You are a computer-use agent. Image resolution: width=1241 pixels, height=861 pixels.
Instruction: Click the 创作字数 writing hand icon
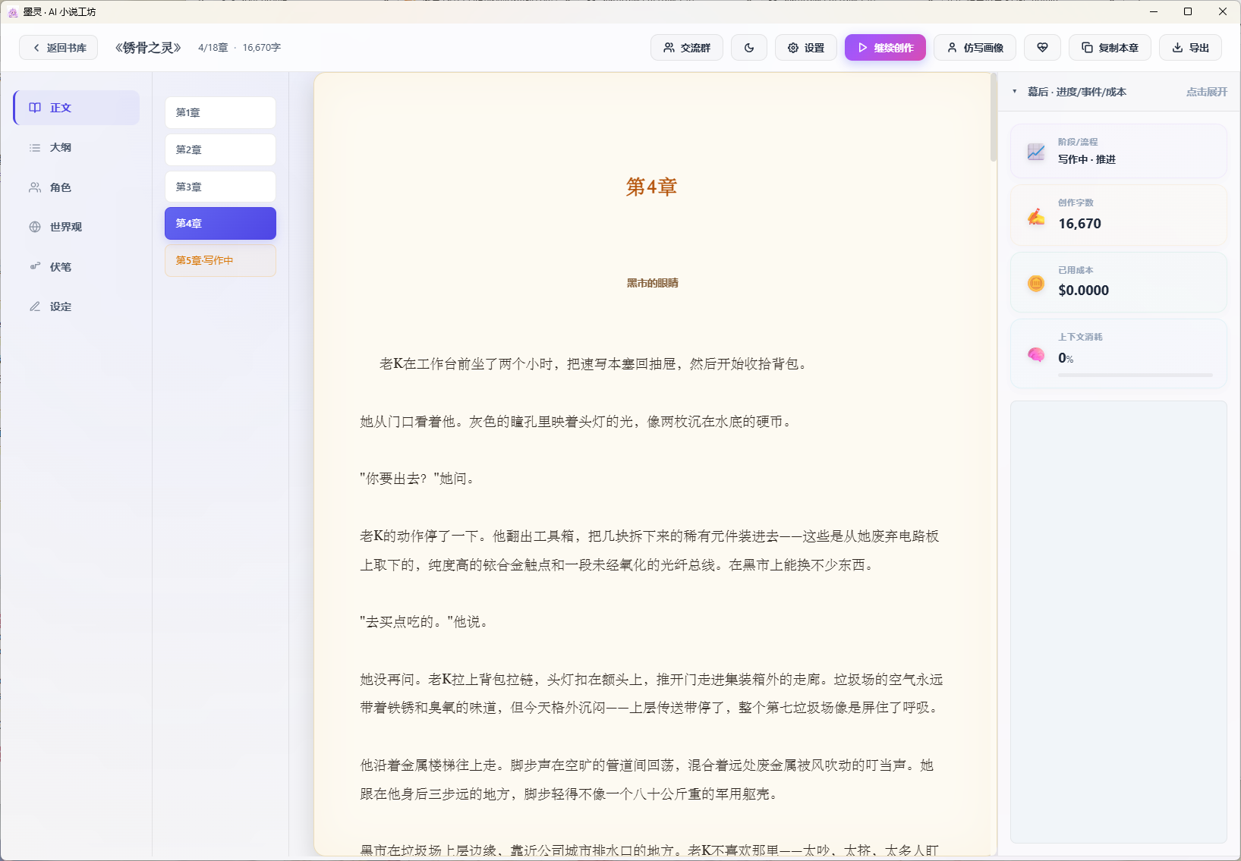[1036, 217]
